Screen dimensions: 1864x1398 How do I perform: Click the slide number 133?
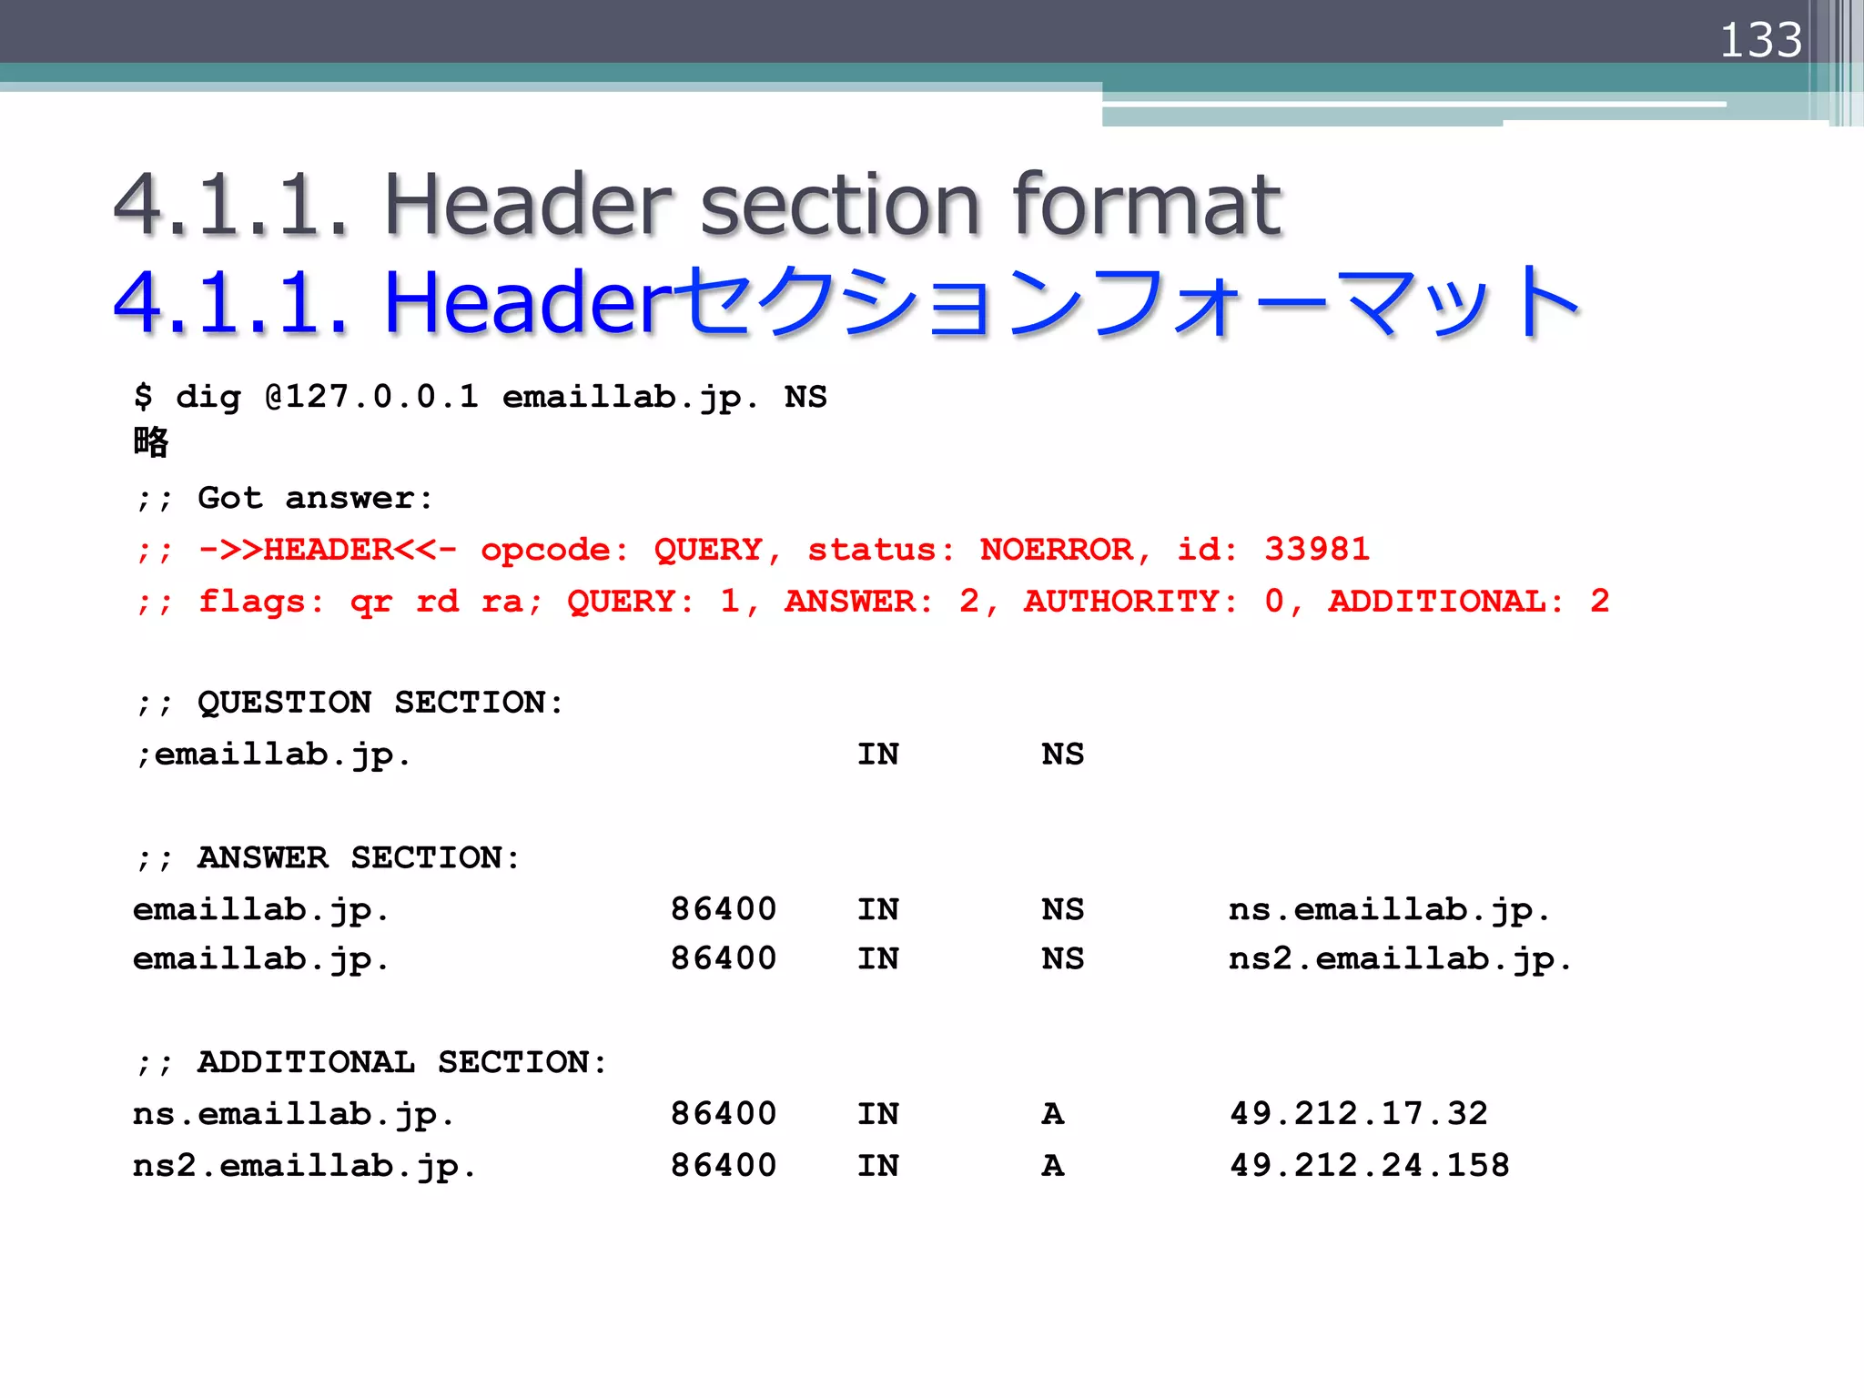pyautogui.click(x=1760, y=41)
